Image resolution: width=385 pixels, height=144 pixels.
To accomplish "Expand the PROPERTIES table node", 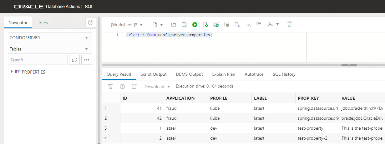I will [12, 72].
